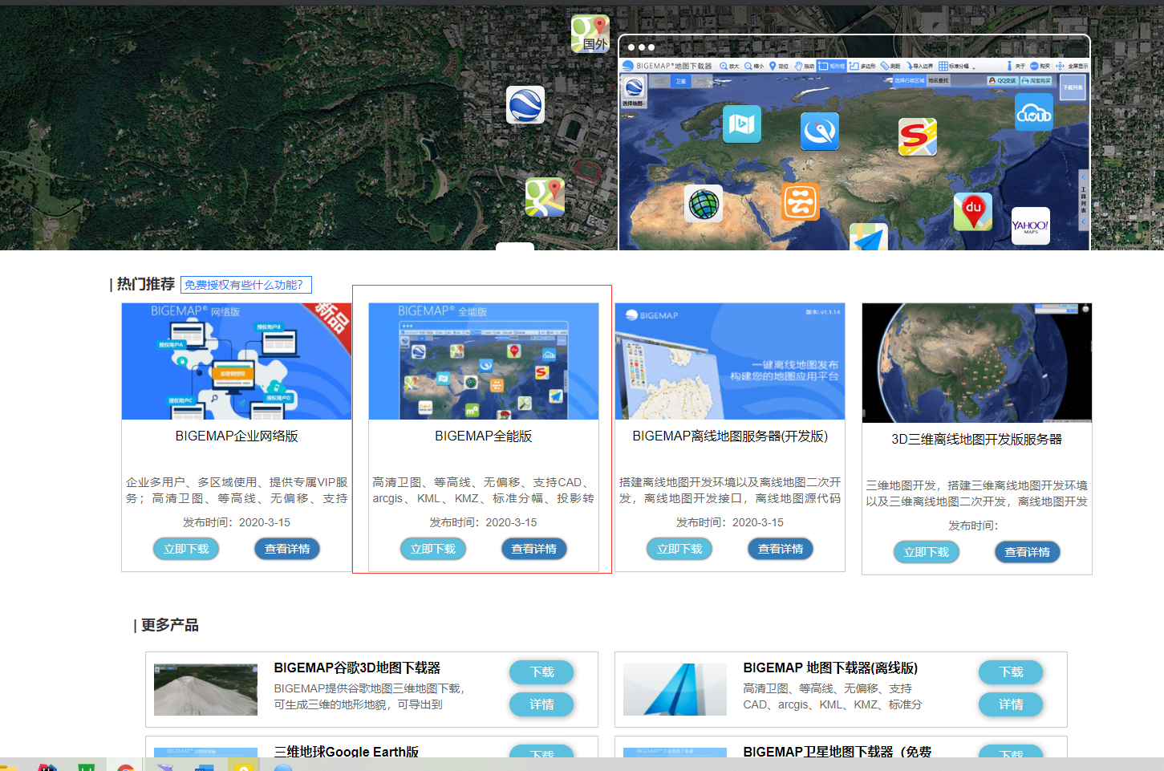
Task: Open the 免费授权有些什么功能? link
Action: tap(246, 285)
